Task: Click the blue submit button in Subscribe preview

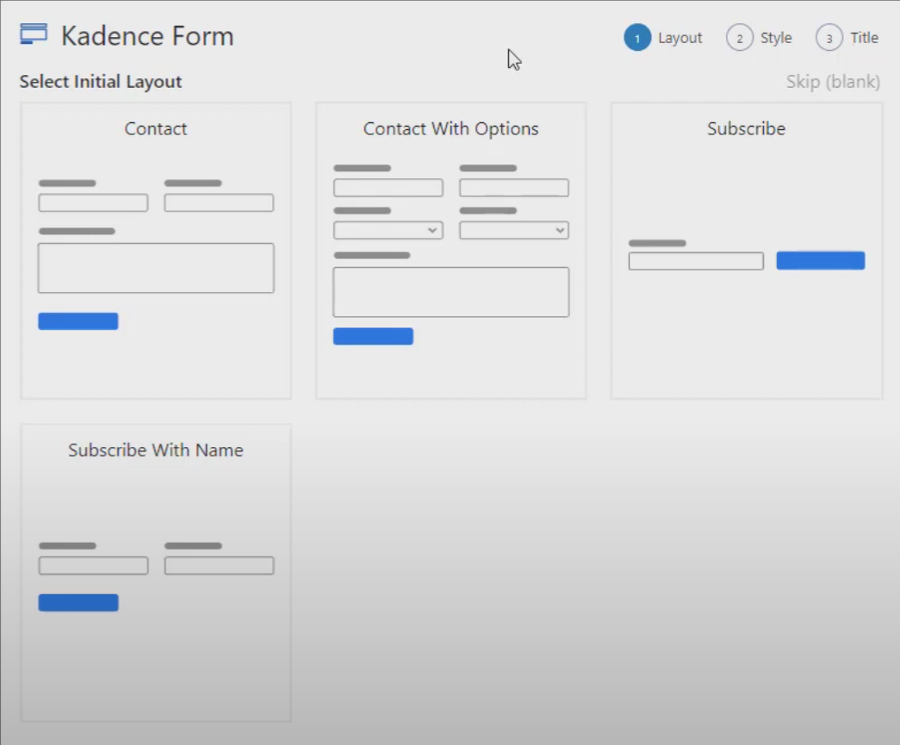Action: [820, 259]
